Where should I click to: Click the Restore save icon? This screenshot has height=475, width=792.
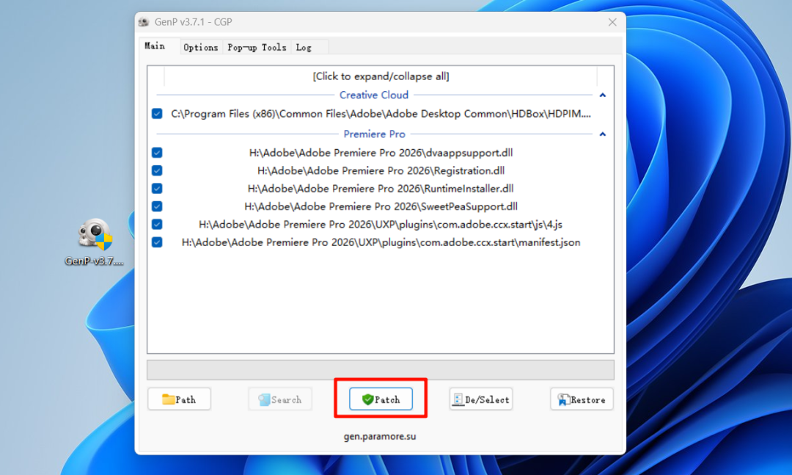[562, 399]
